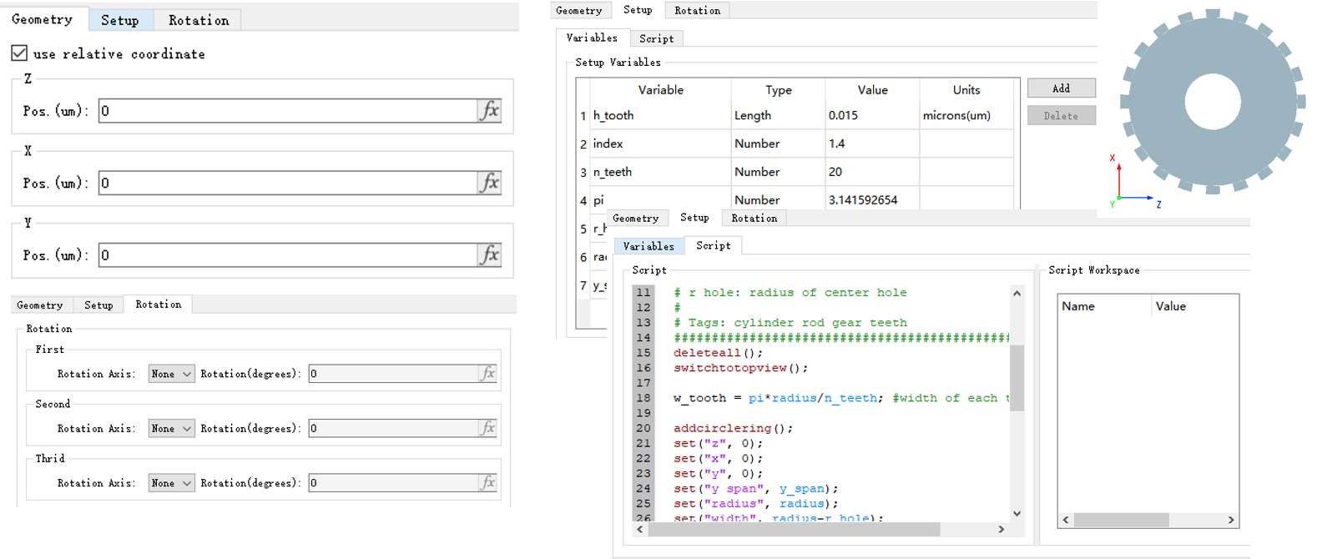Click the Script Workspace scroll-right arrow

coord(1231,520)
